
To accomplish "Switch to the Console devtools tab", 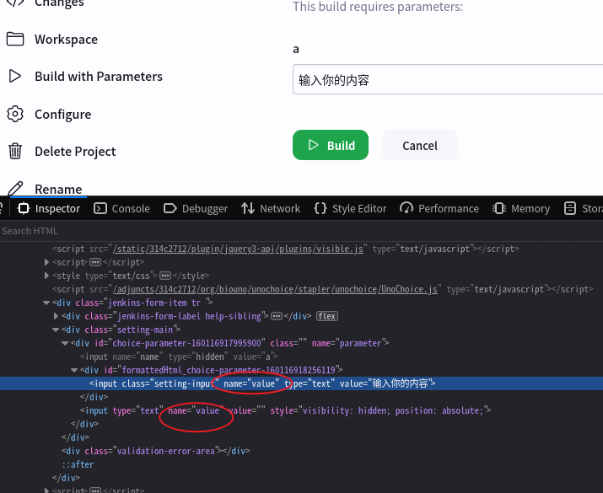I will pos(121,208).
